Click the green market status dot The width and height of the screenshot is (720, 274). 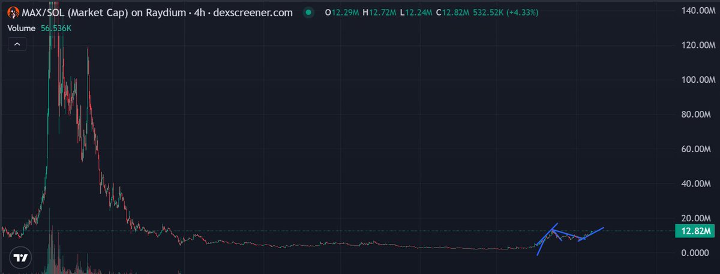(308, 12)
